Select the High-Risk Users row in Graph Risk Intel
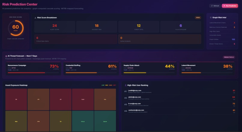This screenshot has width=242, height=132. [x=222, y=31]
